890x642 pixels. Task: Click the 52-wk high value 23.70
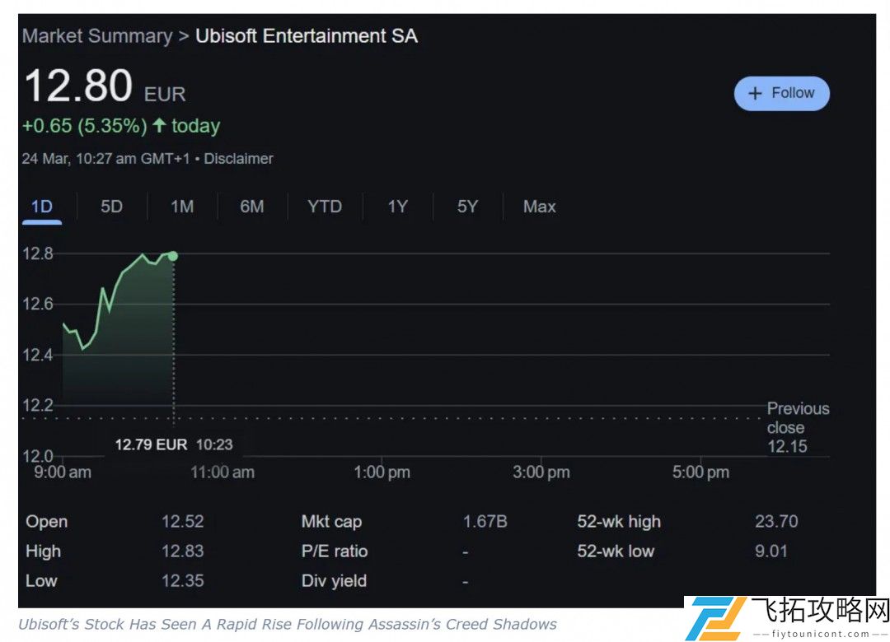pos(776,521)
